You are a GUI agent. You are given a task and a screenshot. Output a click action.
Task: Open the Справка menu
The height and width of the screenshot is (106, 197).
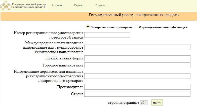pos(100,5)
